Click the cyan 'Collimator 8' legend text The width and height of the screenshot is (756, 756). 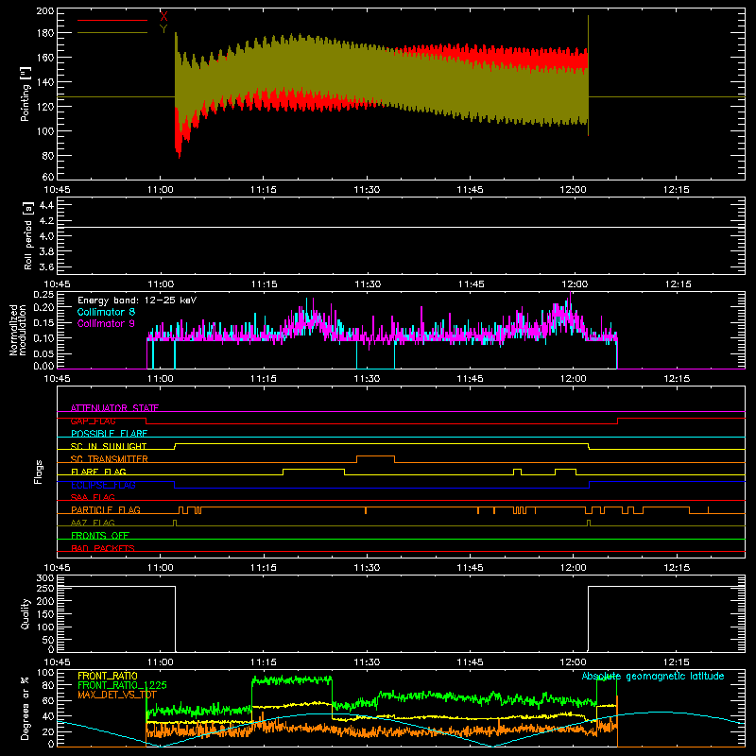(106, 312)
